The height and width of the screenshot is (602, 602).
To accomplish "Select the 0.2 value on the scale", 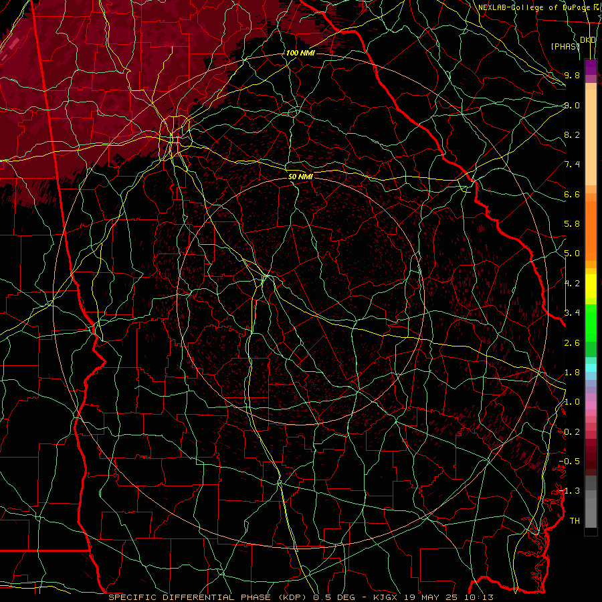I will [572, 432].
